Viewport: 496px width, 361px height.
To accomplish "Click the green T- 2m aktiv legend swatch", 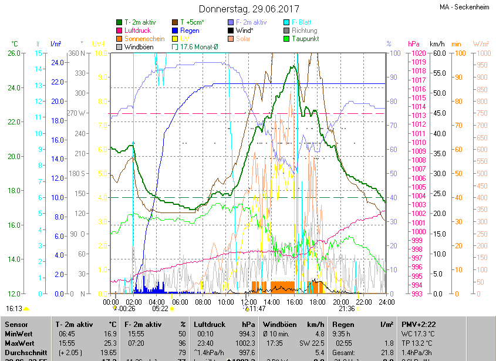I will pyautogui.click(x=119, y=22).
